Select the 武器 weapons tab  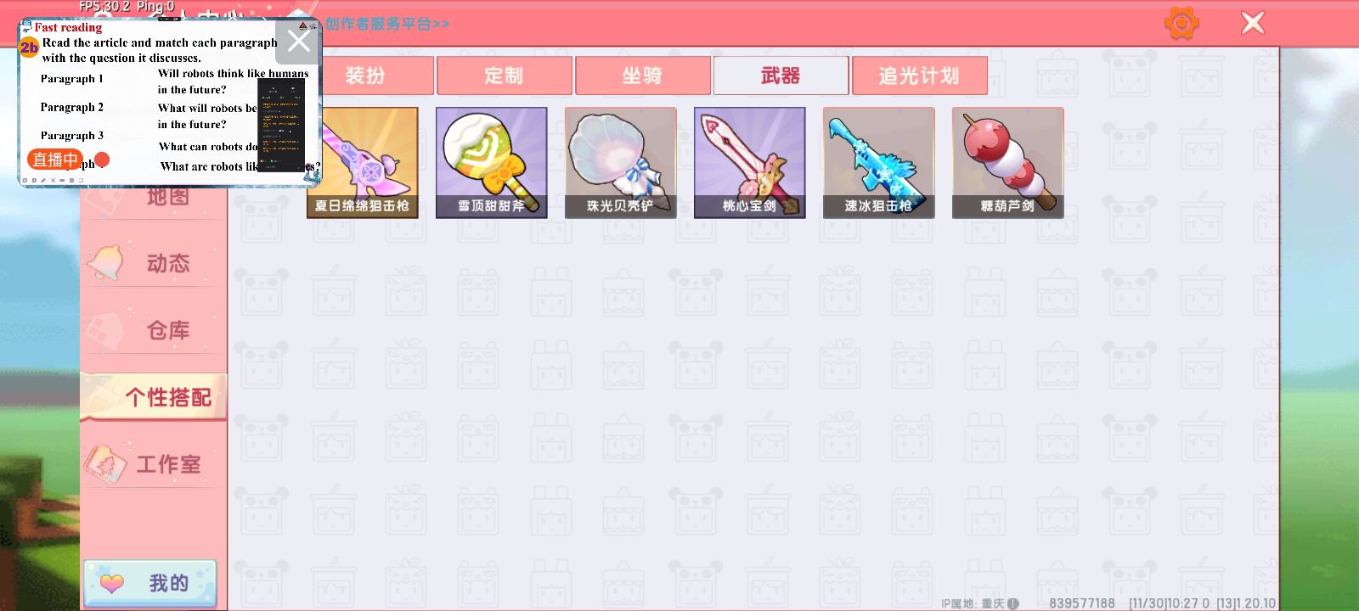point(781,76)
